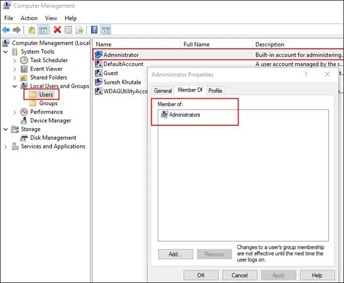
Task: Click the red Delete toolbar icon
Action: tap(57, 30)
